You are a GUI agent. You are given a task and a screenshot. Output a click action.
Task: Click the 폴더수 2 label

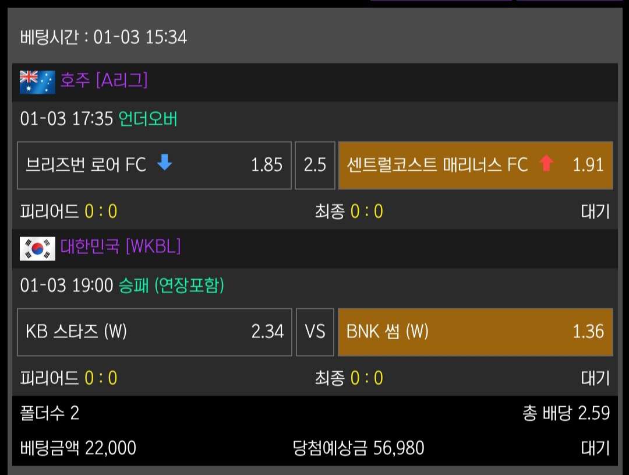pyautogui.click(x=50, y=413)
